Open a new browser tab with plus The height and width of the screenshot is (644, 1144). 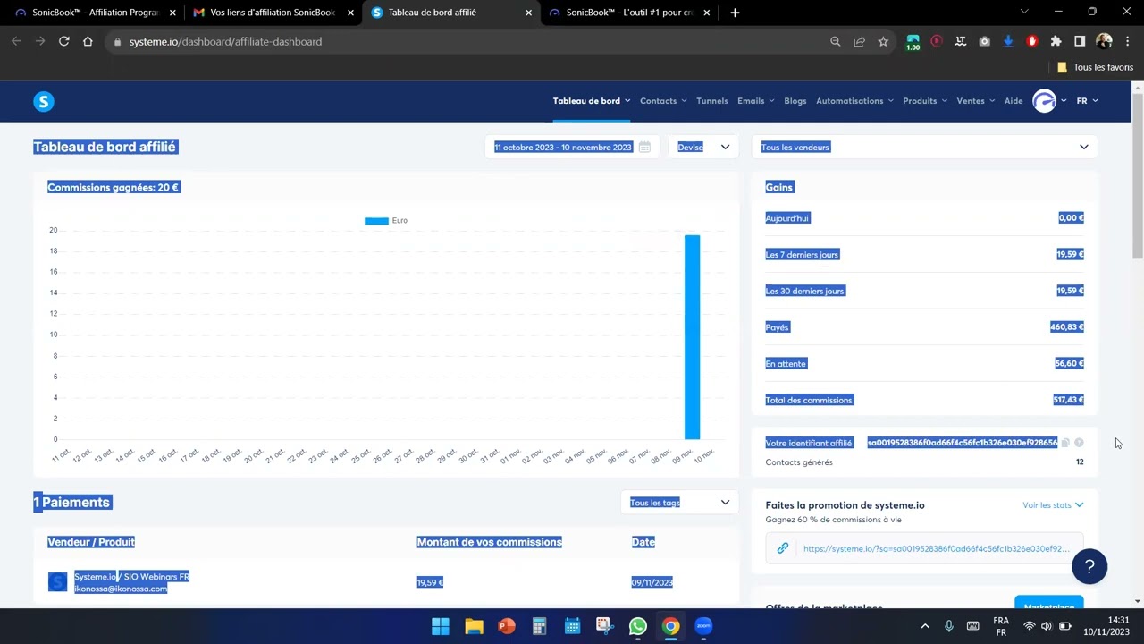click(735, 13)
